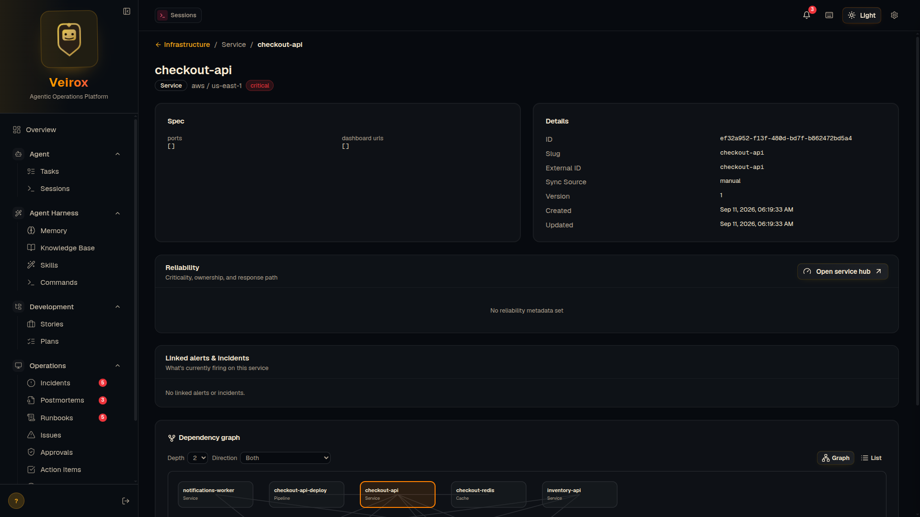Go back to Infrastructure breadcrumb
Viewport: 920px width, 517px height.
[x=183, y=45]
